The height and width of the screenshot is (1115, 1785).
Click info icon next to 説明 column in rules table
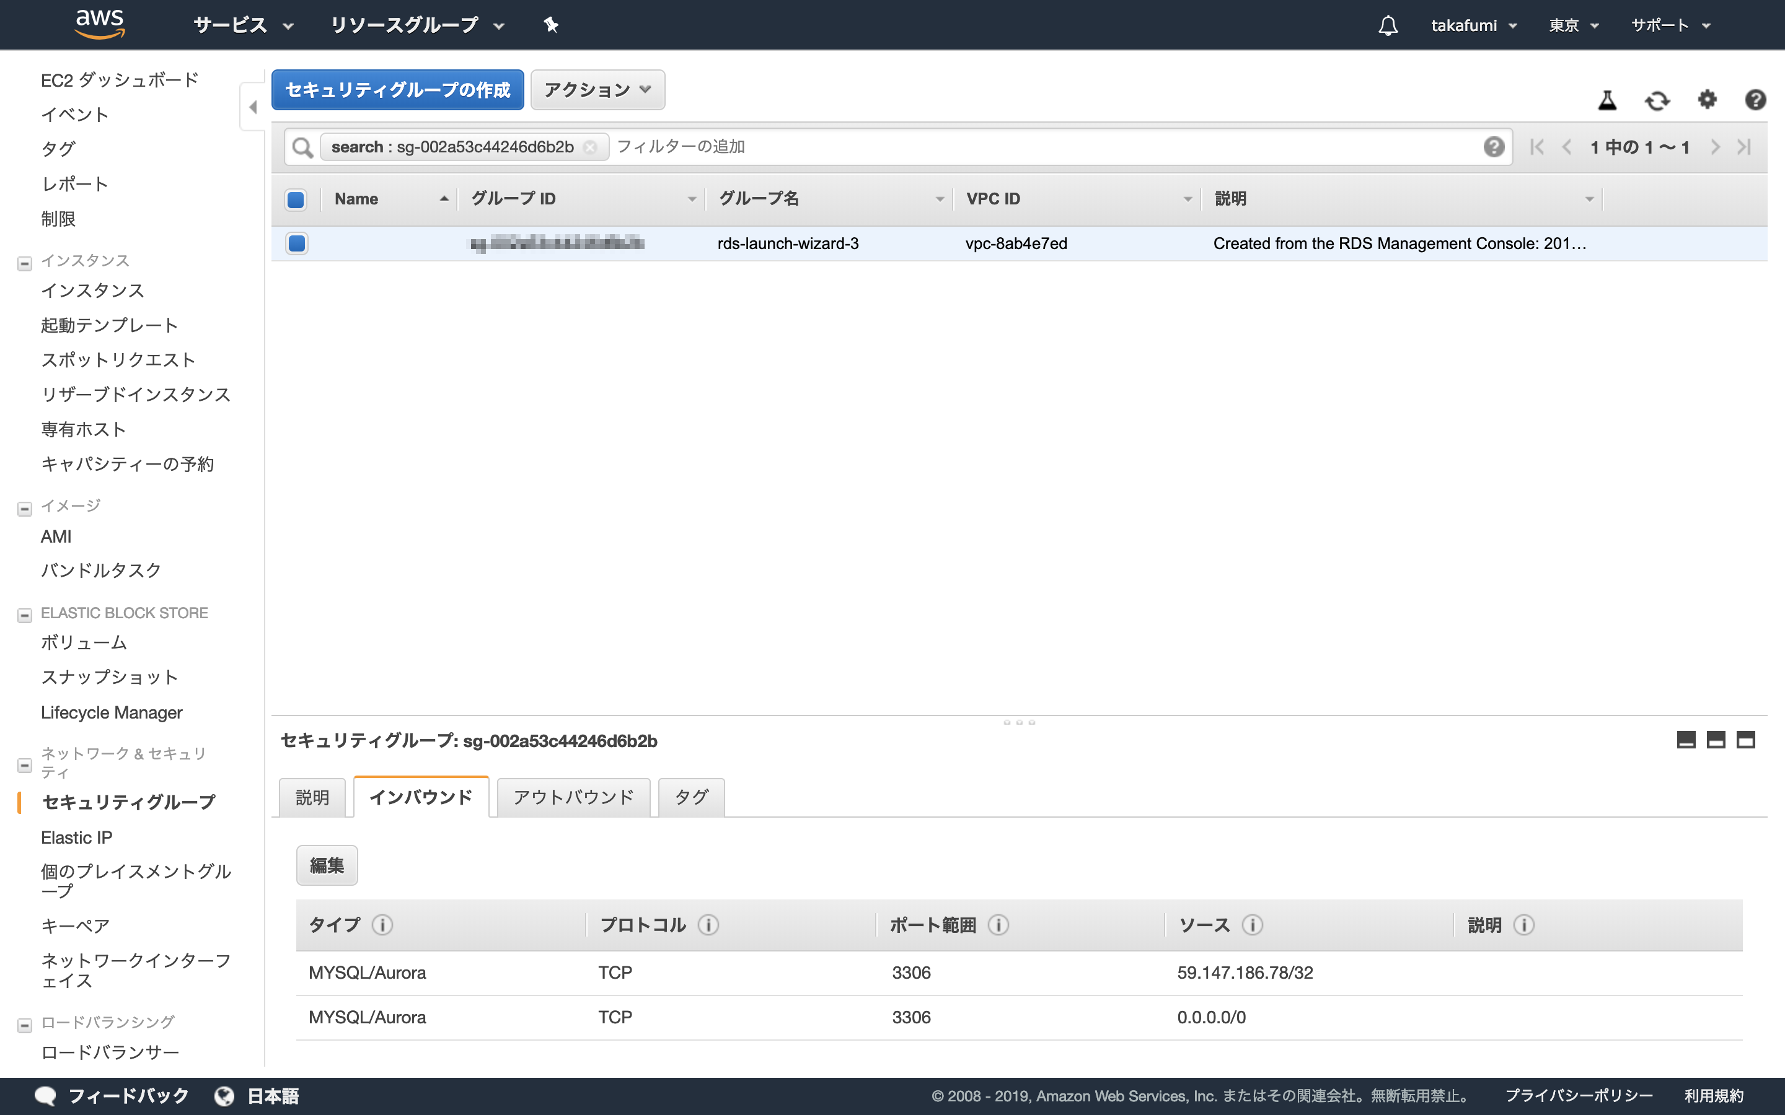point(1524,925)
